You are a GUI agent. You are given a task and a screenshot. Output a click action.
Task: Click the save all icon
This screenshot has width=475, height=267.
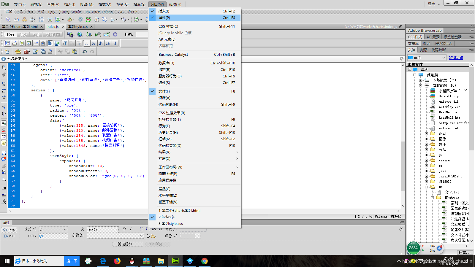click(43, 52)
